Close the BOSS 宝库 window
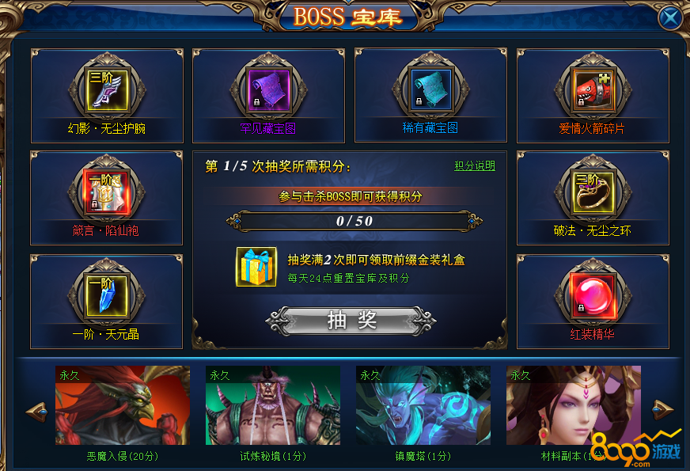The image size is (690, 471). [670, 18]
